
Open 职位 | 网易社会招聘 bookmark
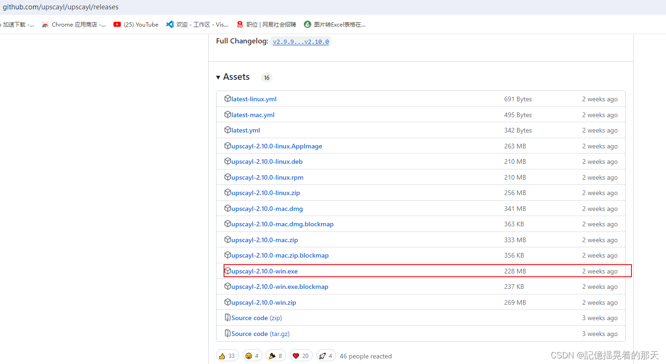[266, 25]
